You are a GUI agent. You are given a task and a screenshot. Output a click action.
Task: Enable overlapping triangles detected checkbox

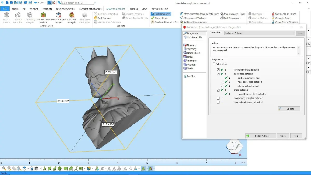218,98
